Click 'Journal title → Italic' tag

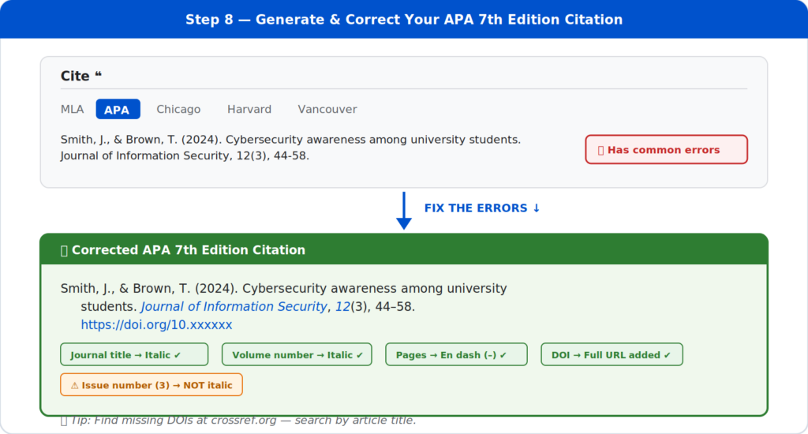click(x=134, y=355)
